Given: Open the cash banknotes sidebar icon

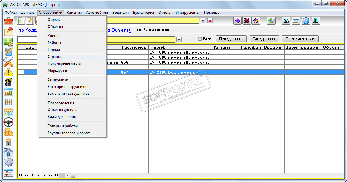Looking at the screenshot, I should point(8,42).
